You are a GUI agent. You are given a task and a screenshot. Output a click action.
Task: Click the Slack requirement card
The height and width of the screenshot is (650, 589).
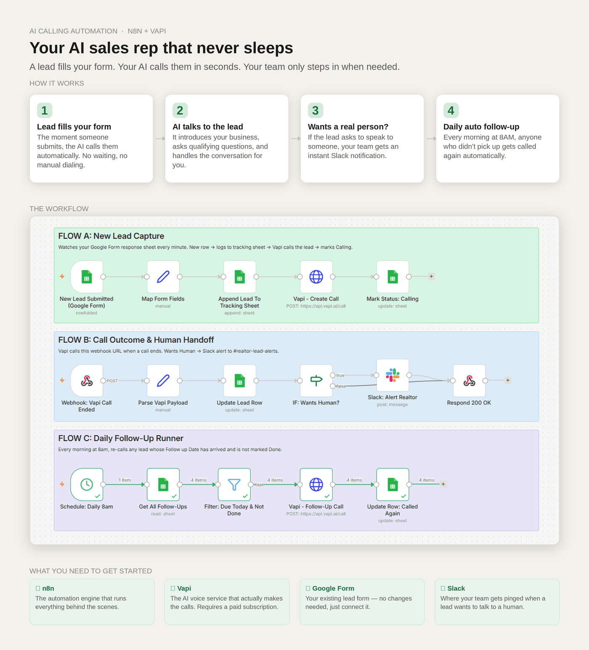point(497,602)
